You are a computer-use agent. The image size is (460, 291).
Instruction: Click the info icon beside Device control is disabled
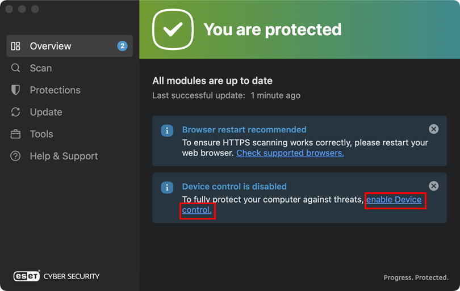click(x=167, y=187)
